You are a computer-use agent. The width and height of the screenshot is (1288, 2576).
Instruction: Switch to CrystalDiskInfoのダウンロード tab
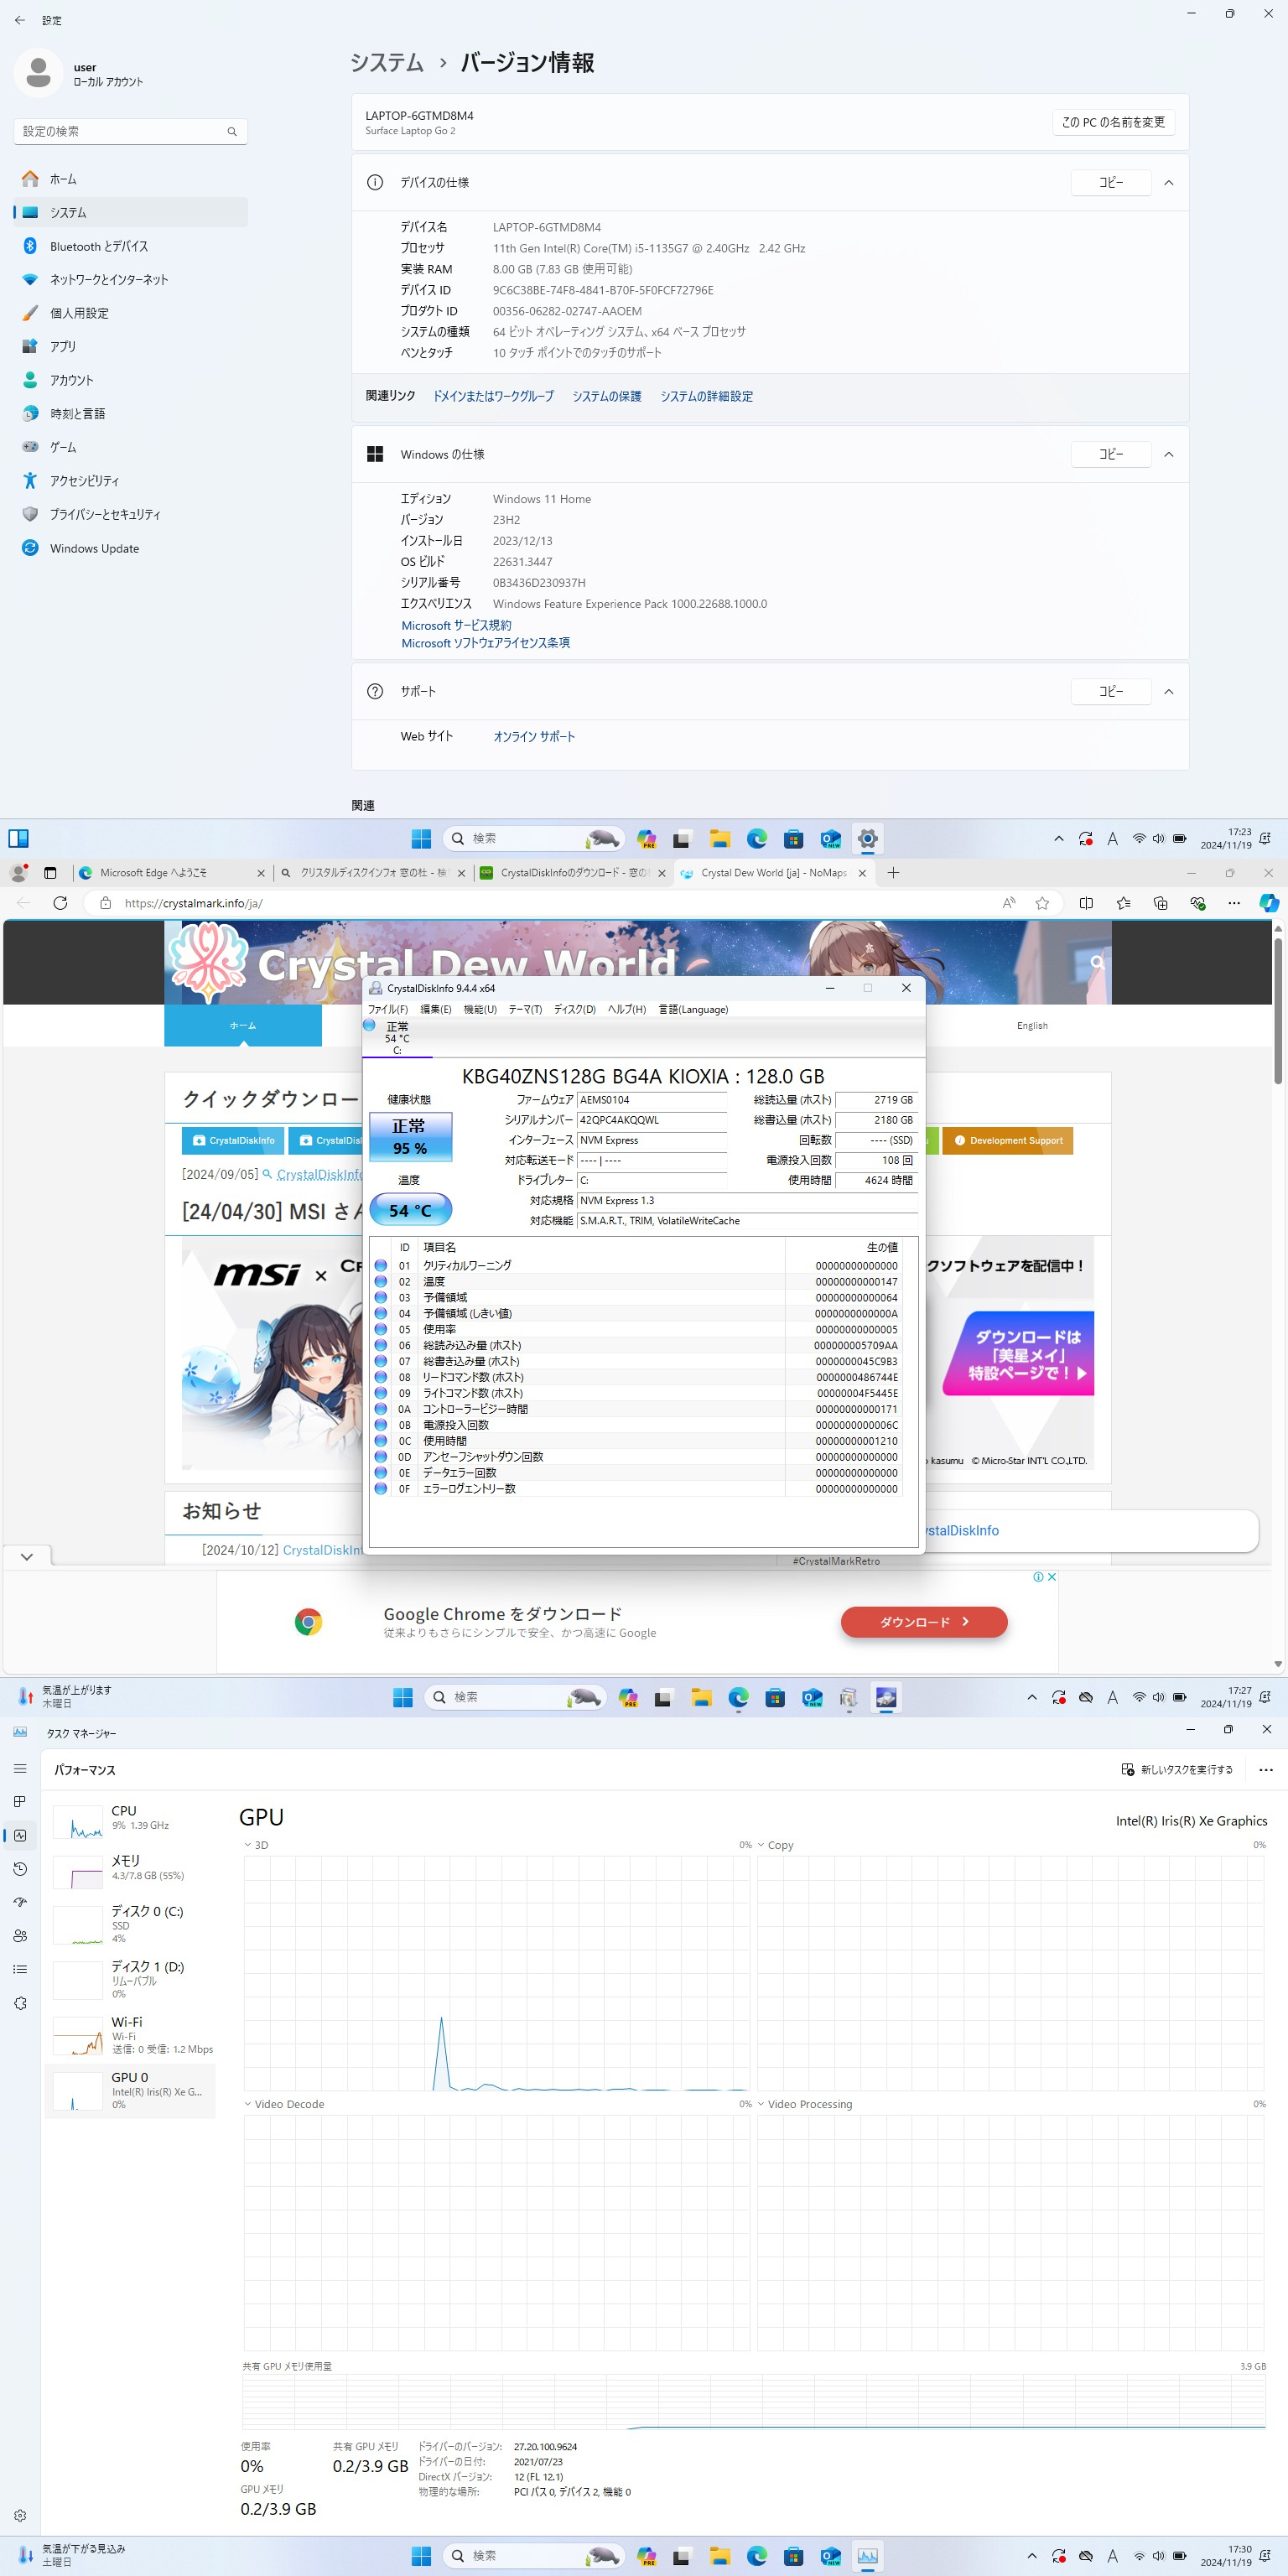(573, 873)
